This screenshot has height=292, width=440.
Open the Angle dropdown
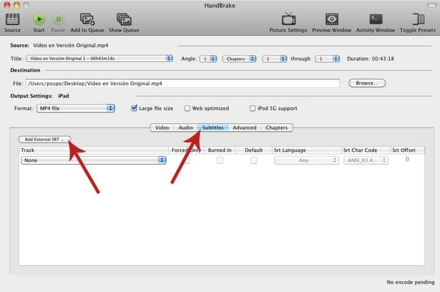click(208, 59)
